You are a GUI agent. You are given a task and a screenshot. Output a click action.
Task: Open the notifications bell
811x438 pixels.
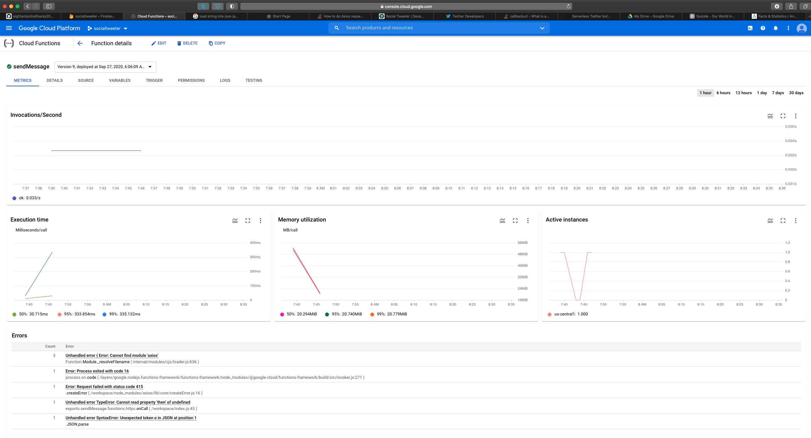click(x=776, y=28)
